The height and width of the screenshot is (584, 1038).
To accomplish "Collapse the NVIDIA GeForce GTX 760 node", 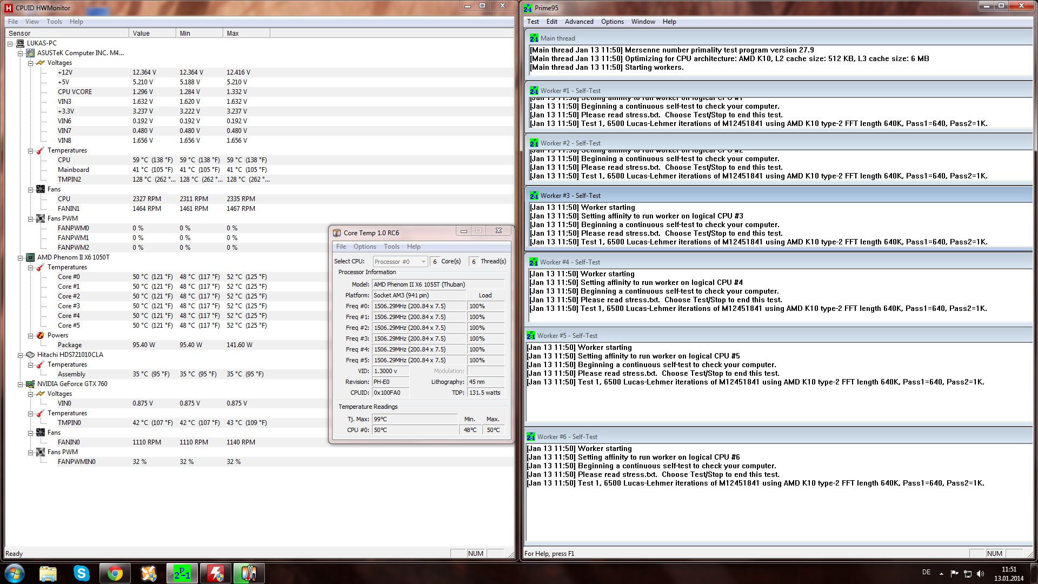I will [21, 384].
